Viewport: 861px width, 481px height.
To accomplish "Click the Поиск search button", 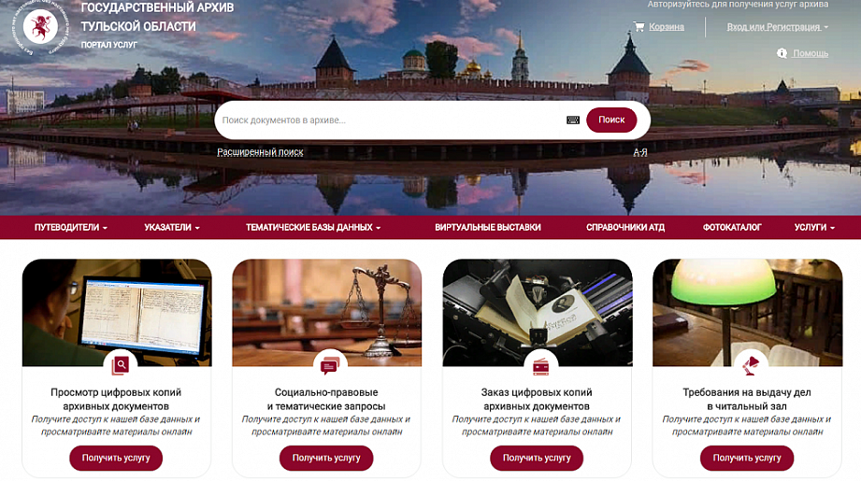I will (611, 120).
